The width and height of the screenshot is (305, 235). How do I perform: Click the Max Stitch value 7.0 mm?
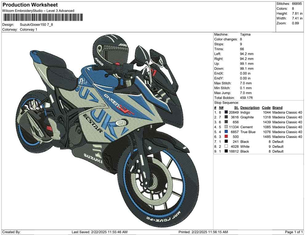pos(246,83)
